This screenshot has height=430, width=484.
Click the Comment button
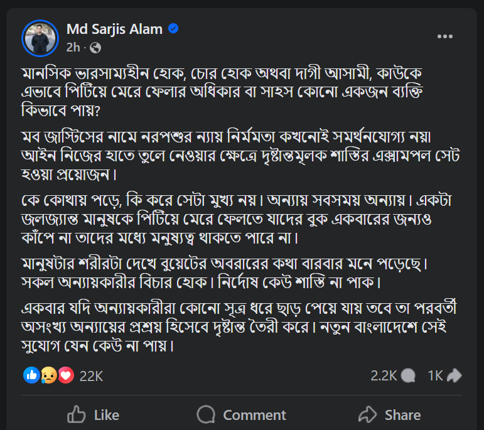pyautogui.click(x=242, y=415)
